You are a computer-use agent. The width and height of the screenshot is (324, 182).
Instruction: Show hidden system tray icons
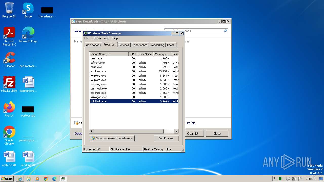[x=275, y=179]
